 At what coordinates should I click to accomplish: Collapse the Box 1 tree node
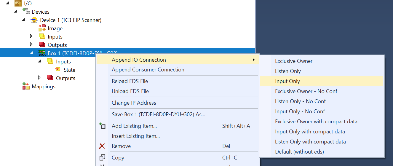pos(31,53)
